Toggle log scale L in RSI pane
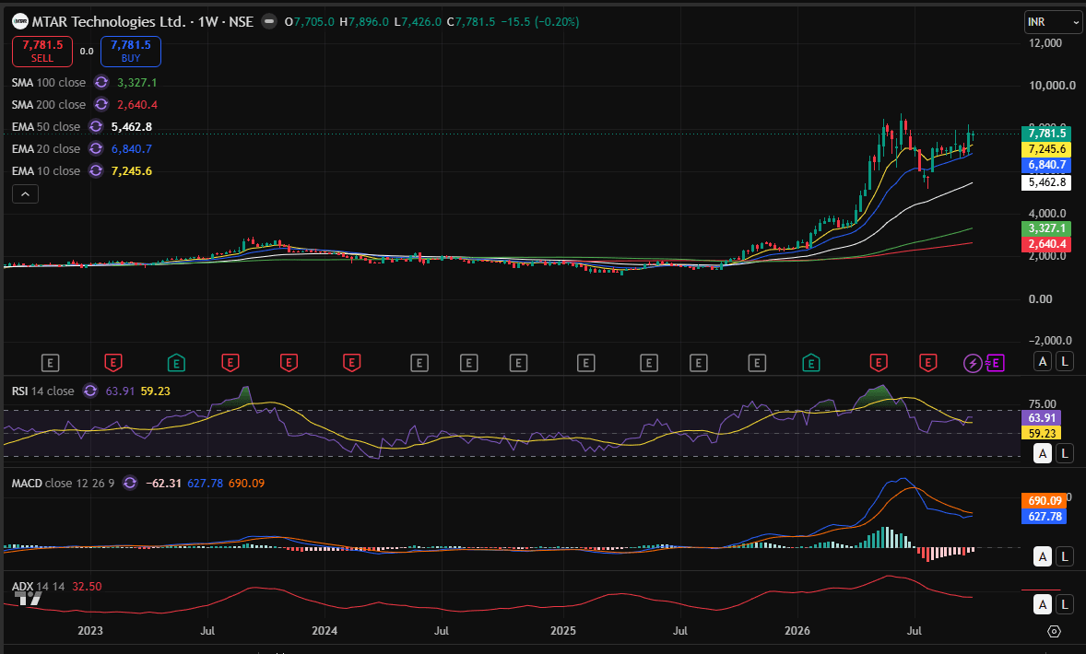The image size is (1086, 654). click(x=1065, y=453)
